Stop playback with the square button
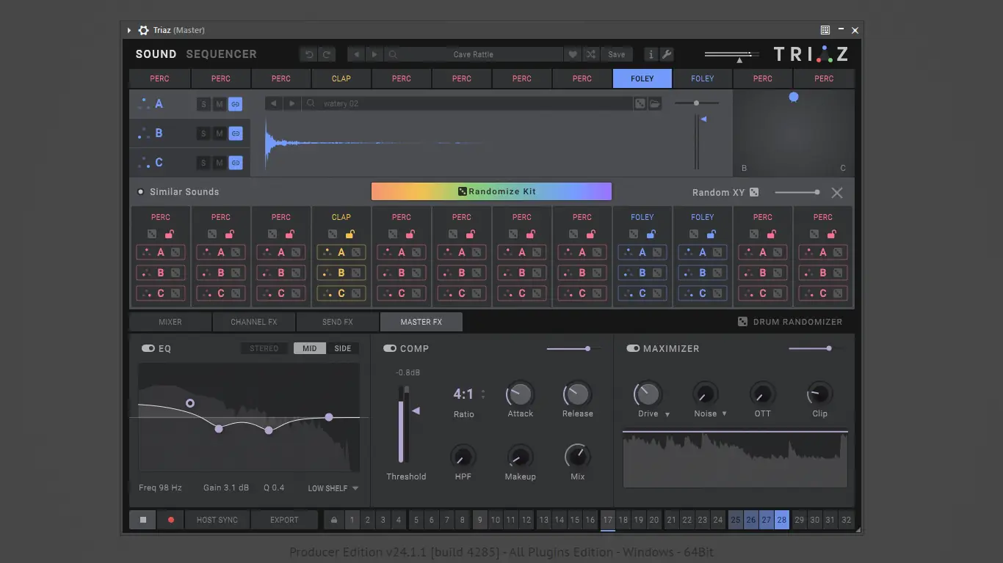The height and width of the screenshot is (563, 1003). [143, 520]
